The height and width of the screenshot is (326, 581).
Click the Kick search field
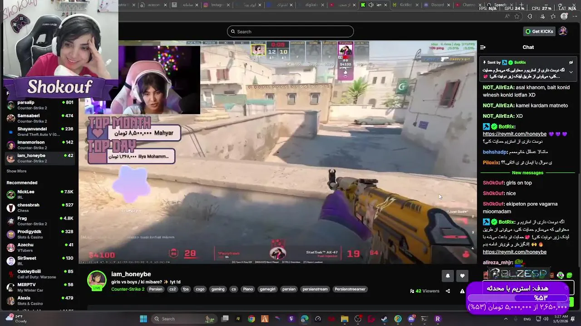click(x=290, y=31)
